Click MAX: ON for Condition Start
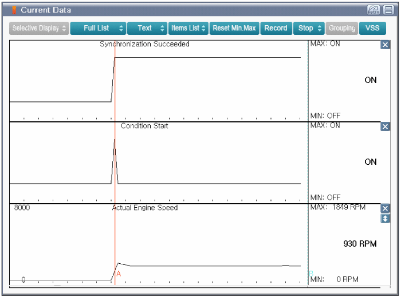 325,125
